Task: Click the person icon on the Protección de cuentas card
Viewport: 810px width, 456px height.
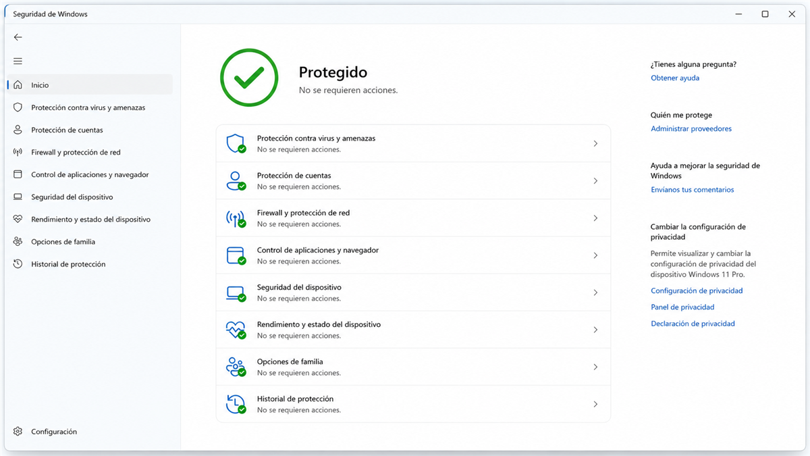Action: [x=236, y=180]
